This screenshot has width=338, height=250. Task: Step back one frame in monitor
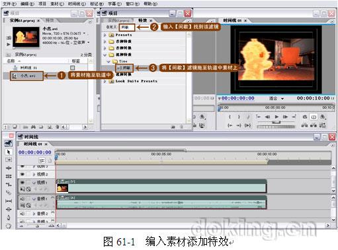tap(267, 117)
